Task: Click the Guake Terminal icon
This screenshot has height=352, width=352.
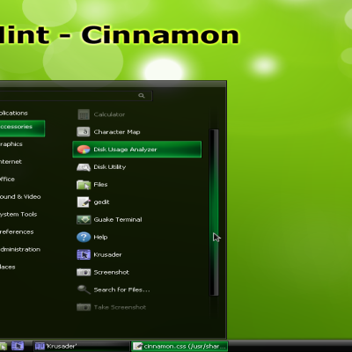Action: (x=84, y=219)
